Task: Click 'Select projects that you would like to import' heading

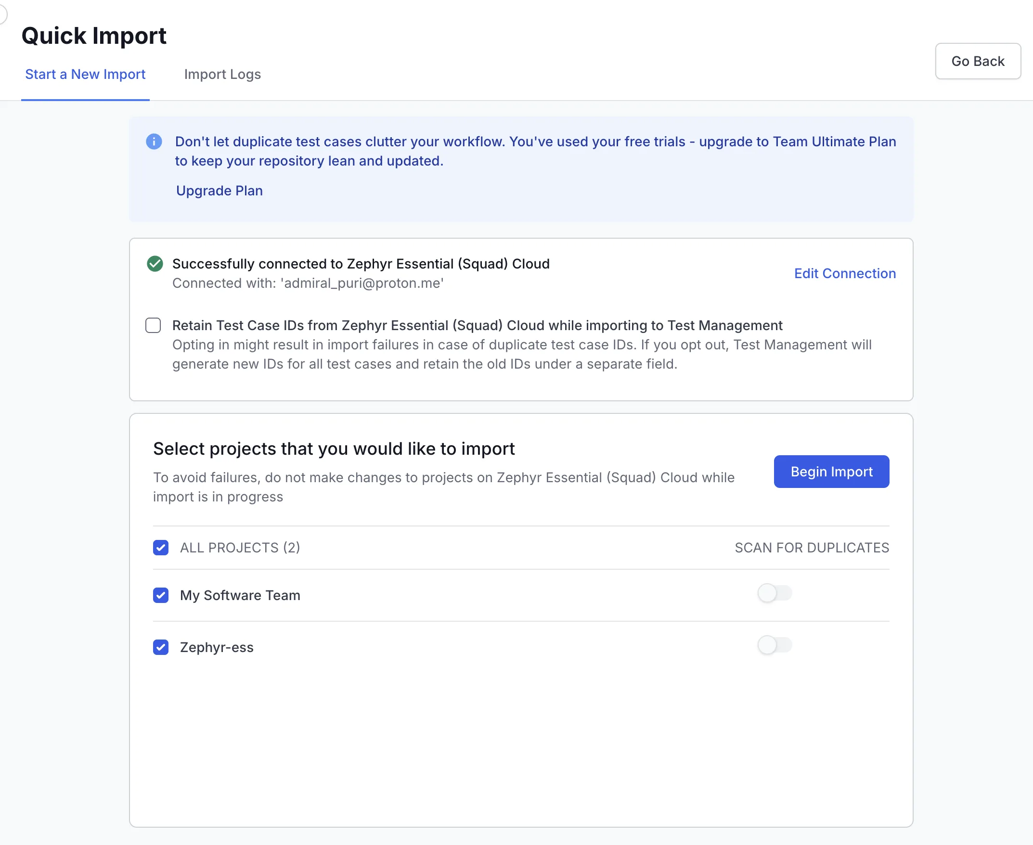Action: pyautogui.click(x=334, y=448)
